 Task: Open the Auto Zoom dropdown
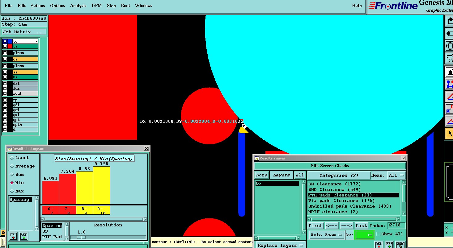(327, 235)
